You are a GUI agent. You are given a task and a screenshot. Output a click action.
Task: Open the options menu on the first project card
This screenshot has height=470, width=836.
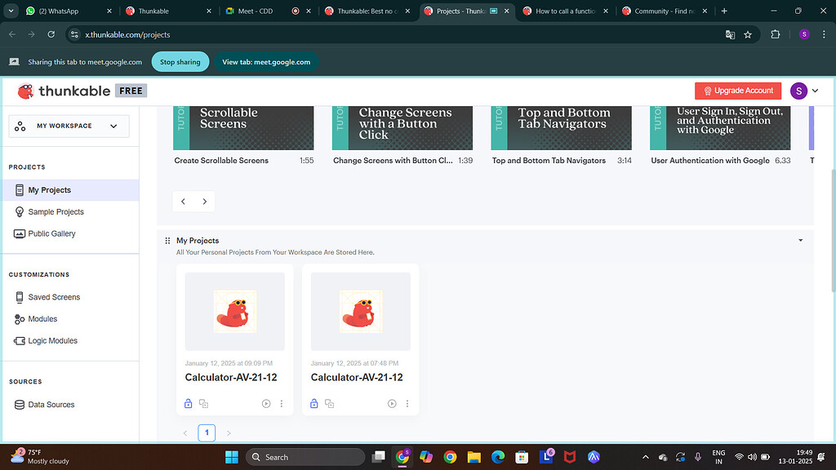tap(282, 403)
